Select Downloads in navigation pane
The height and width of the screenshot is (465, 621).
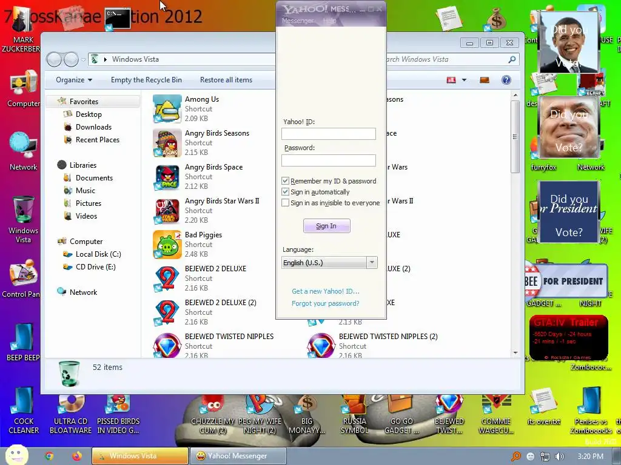click(93, 127)
